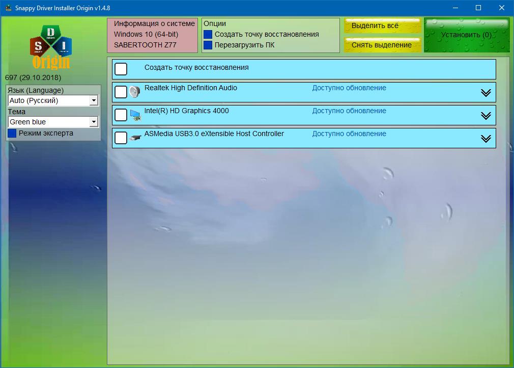The width and height of the screenshot is (514, 368).
Task: Click the Intel HD Graphics monitor icon
Action: [135, 115]
